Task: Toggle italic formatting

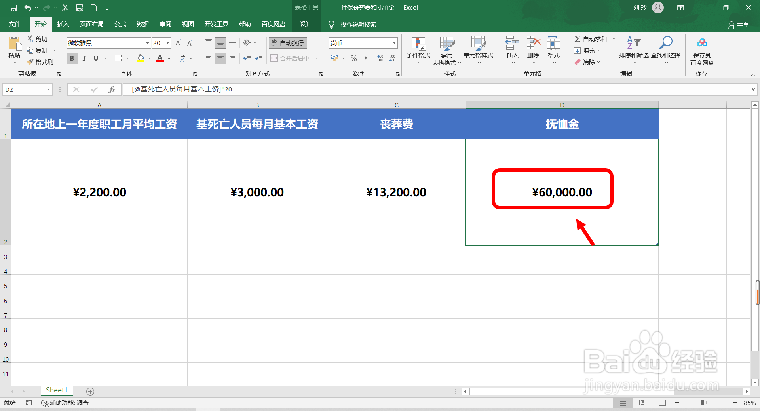Action: (x=84, y=58)
